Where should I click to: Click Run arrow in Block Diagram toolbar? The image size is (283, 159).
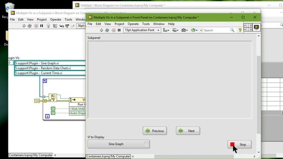[x=24, y=26]
